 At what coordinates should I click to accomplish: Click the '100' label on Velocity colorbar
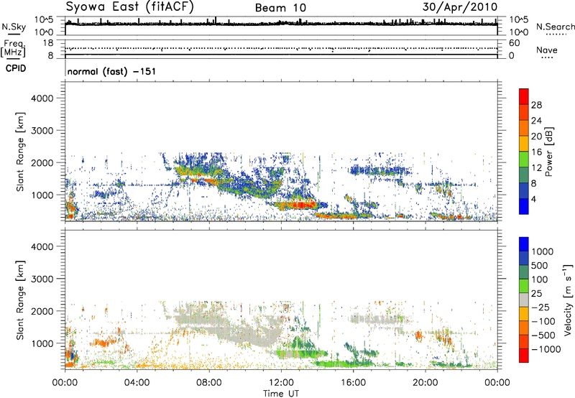click(539, 279)
